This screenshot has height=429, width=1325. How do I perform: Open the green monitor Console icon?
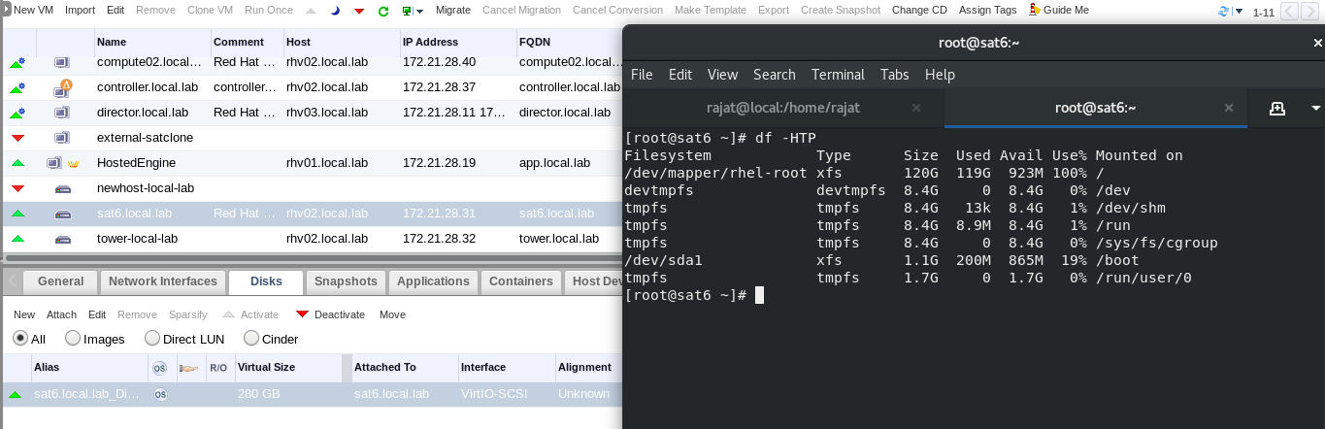tap(408, 11)
